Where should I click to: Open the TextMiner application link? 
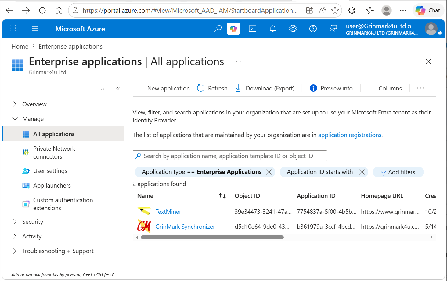pos(168,212)
